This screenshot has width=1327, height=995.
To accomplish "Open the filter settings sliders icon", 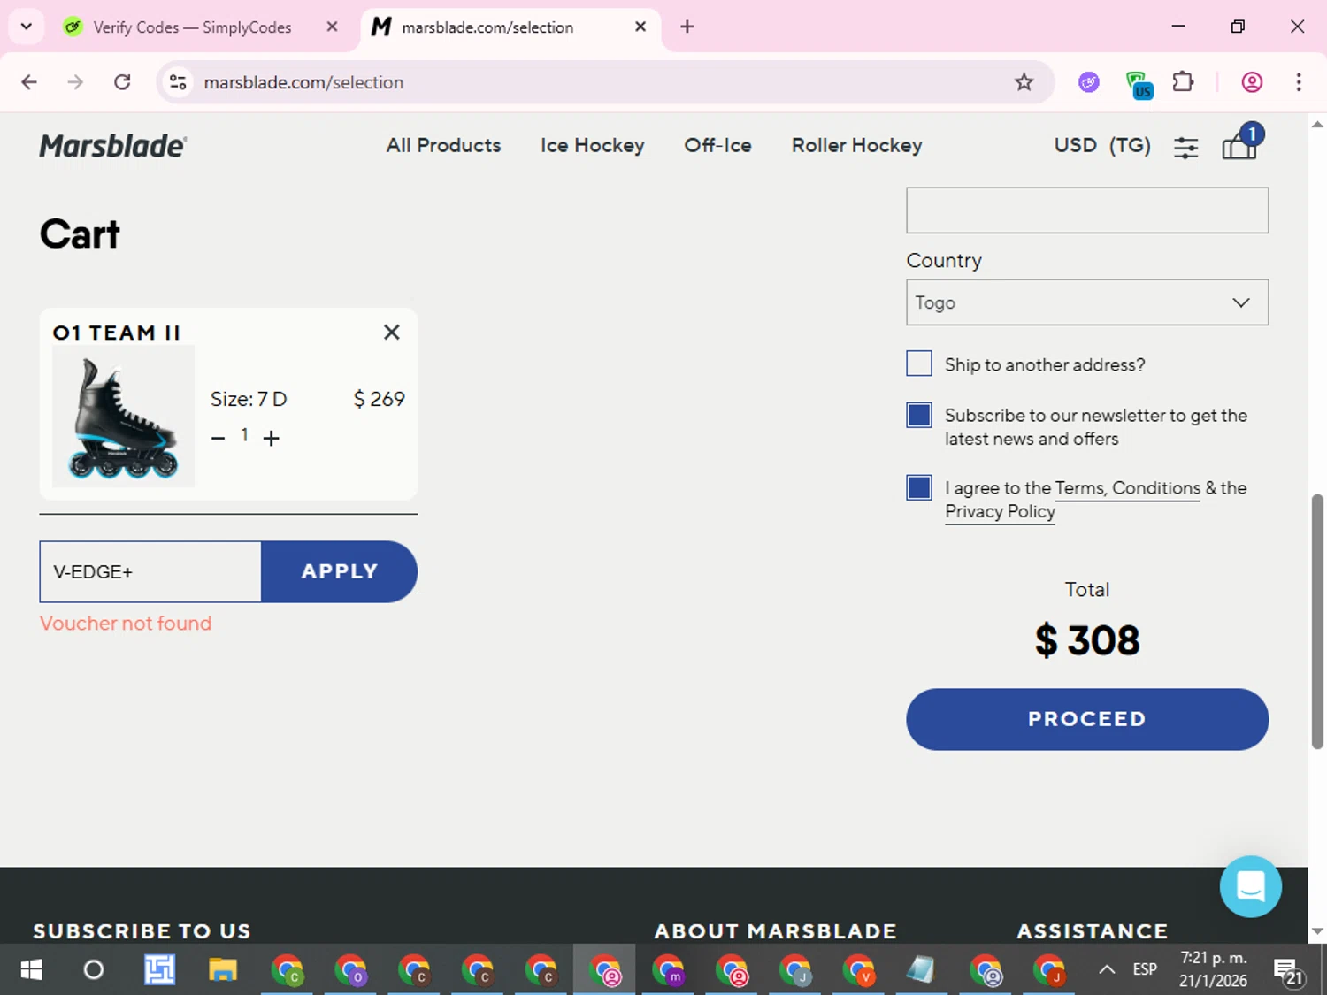I will coord(1185,148).
